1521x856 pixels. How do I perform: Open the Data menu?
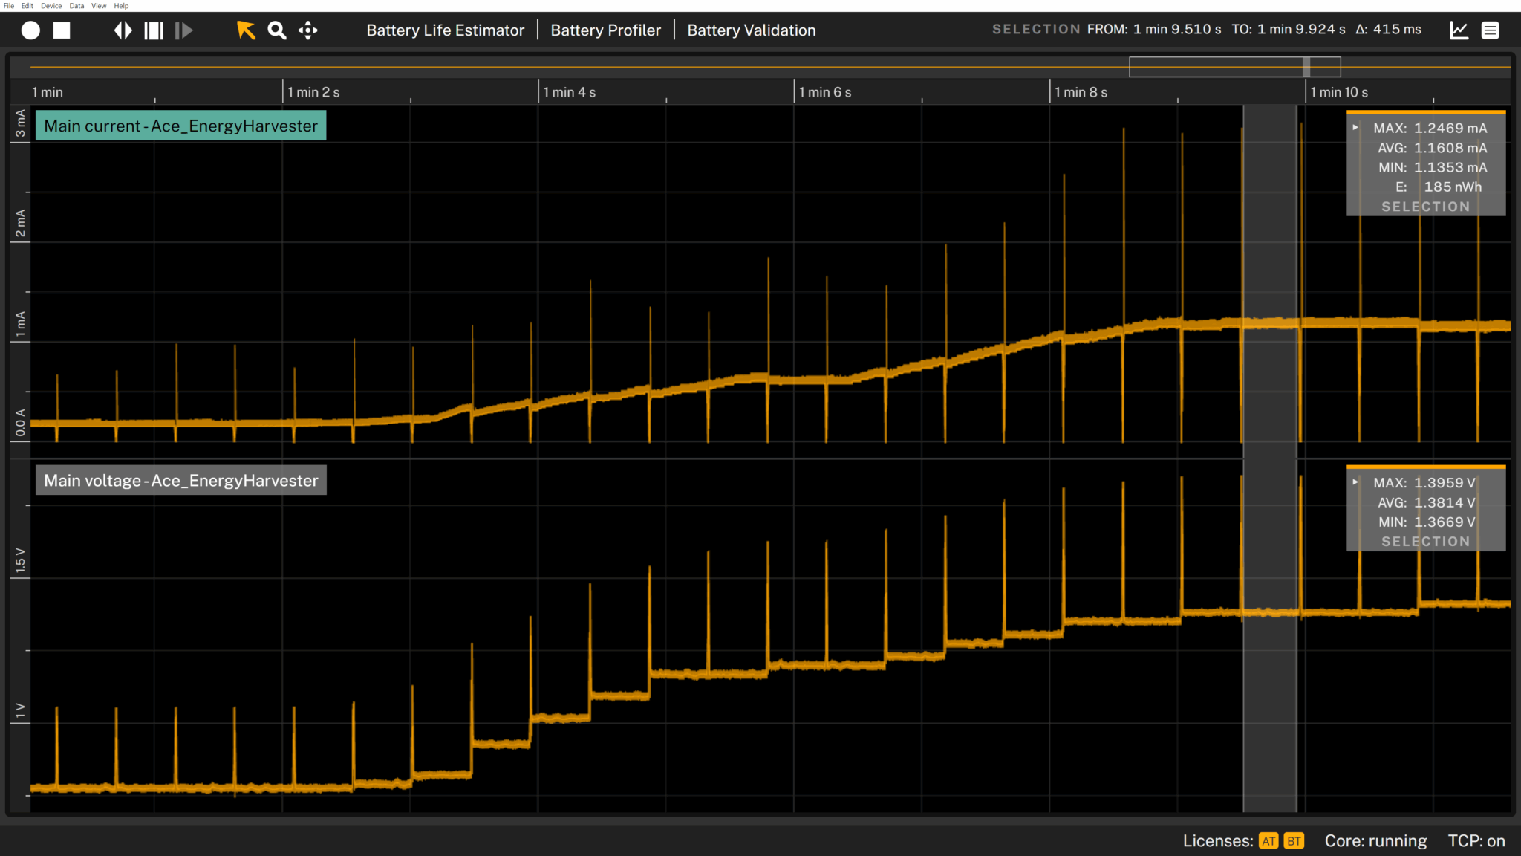(76, 6)
